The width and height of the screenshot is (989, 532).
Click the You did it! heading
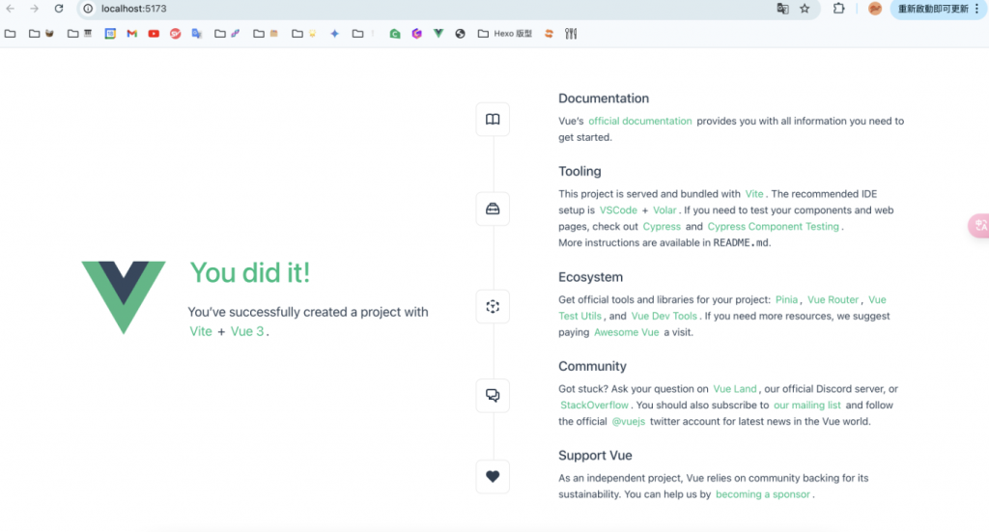click(x=250, y=273)
